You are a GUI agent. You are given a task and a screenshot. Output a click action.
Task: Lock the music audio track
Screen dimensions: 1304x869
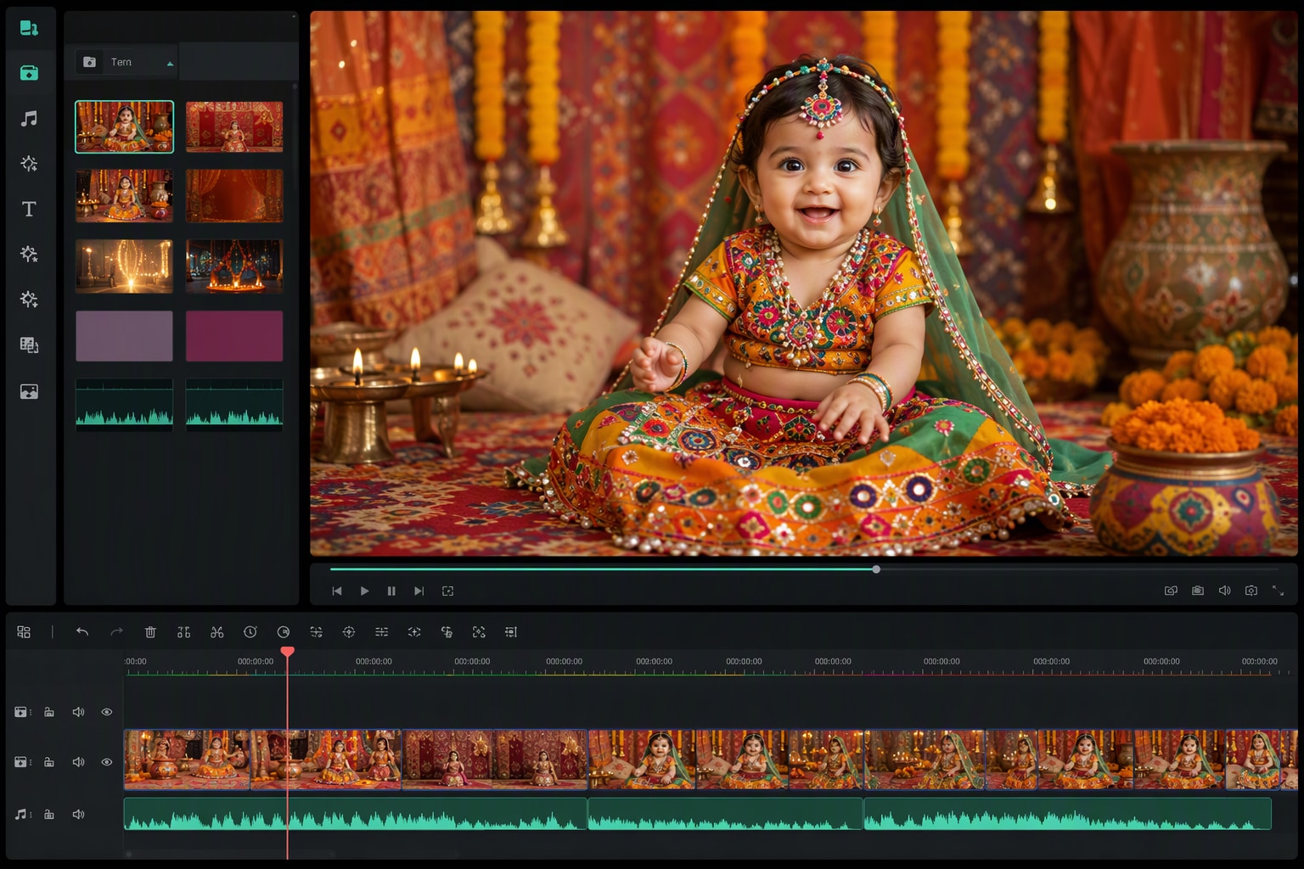49,815
